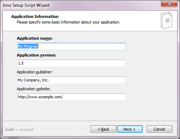
Task: Click the "Application website:" label
Action: coord(33,89)
